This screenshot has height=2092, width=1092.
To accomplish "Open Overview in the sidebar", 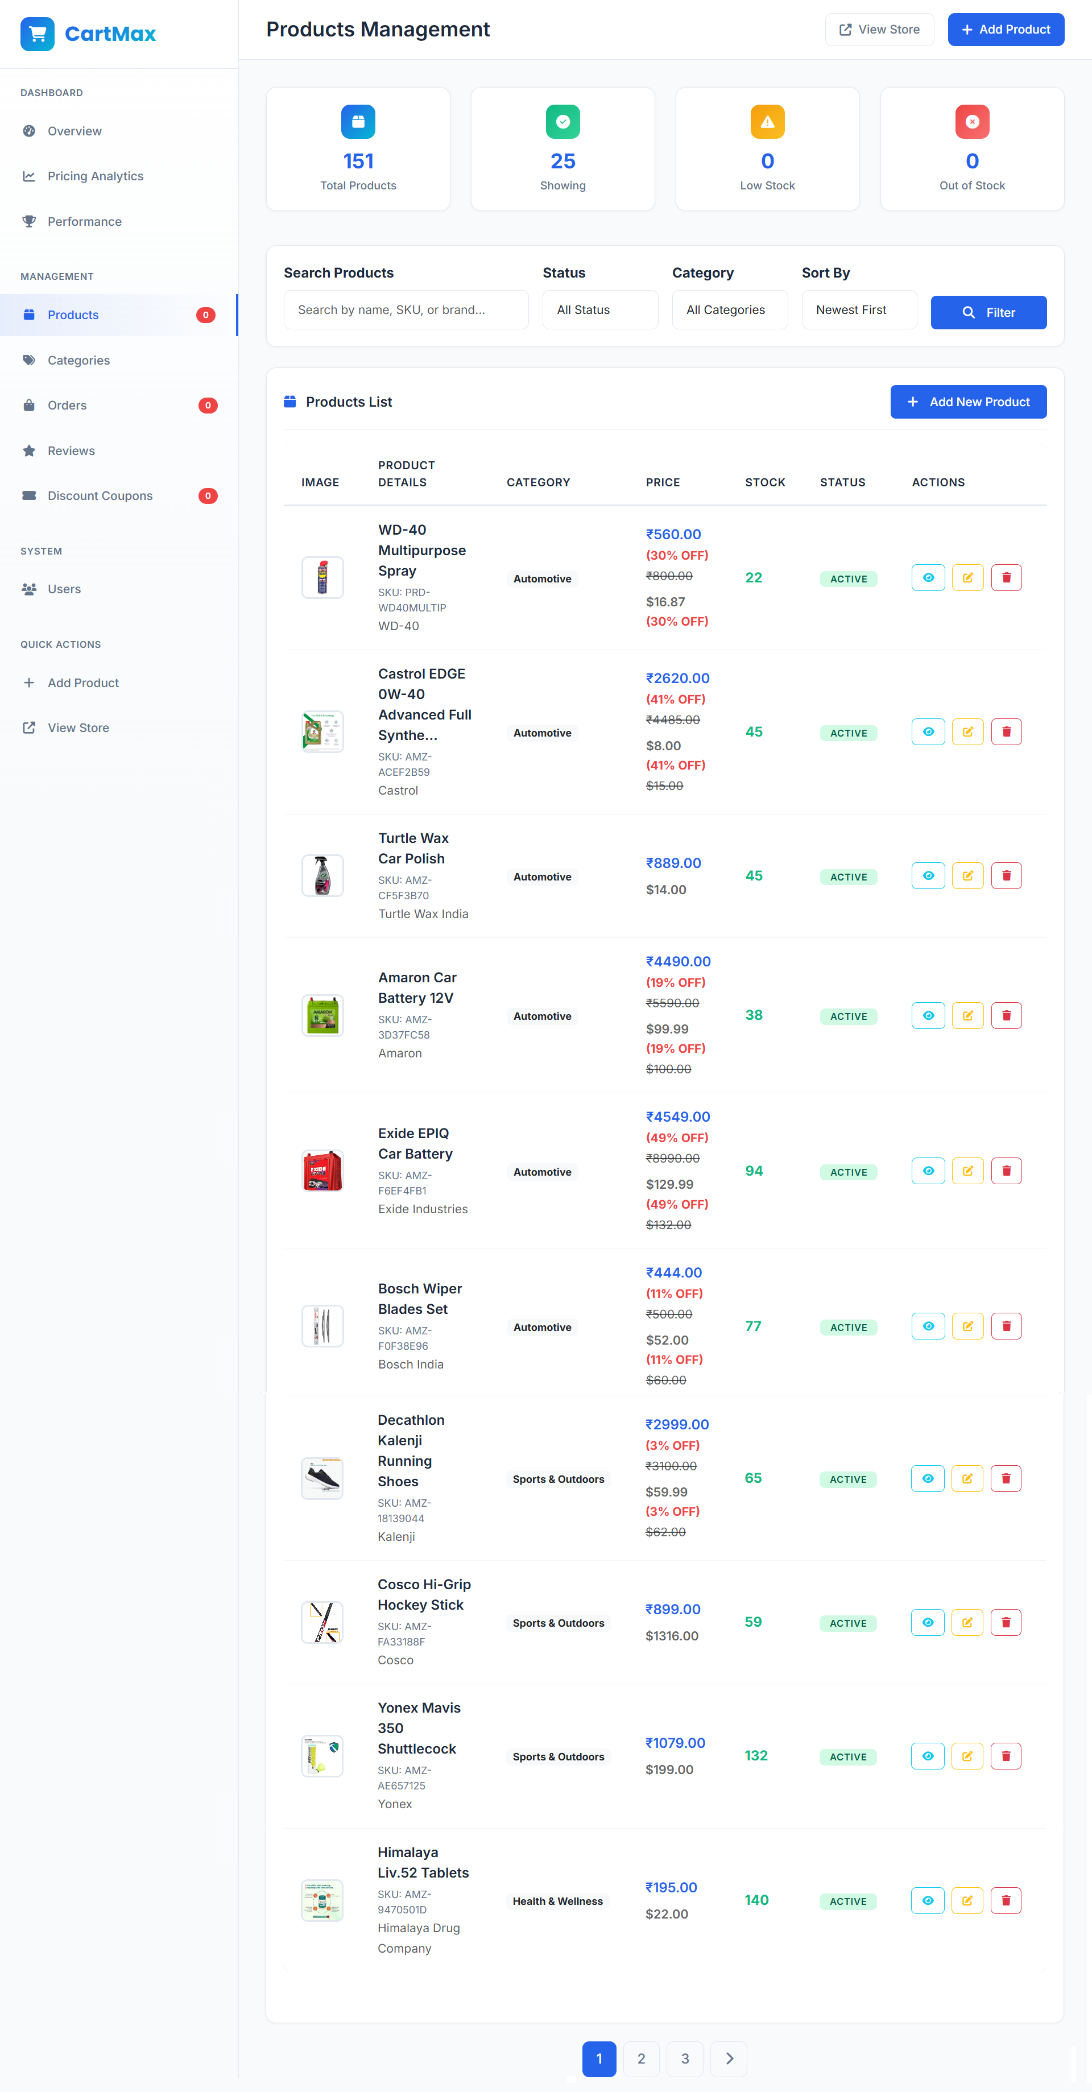I will [x=118, y=131].
